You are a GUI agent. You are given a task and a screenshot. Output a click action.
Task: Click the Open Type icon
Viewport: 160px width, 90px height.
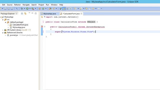pyautogui.click(x=50, y=9)
